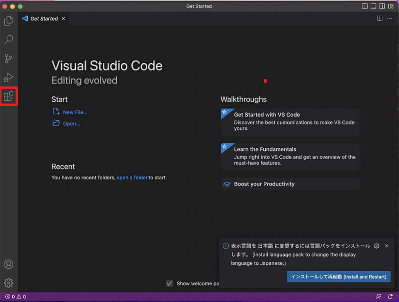Click the Install and Restart button

(x=338, y=277)
